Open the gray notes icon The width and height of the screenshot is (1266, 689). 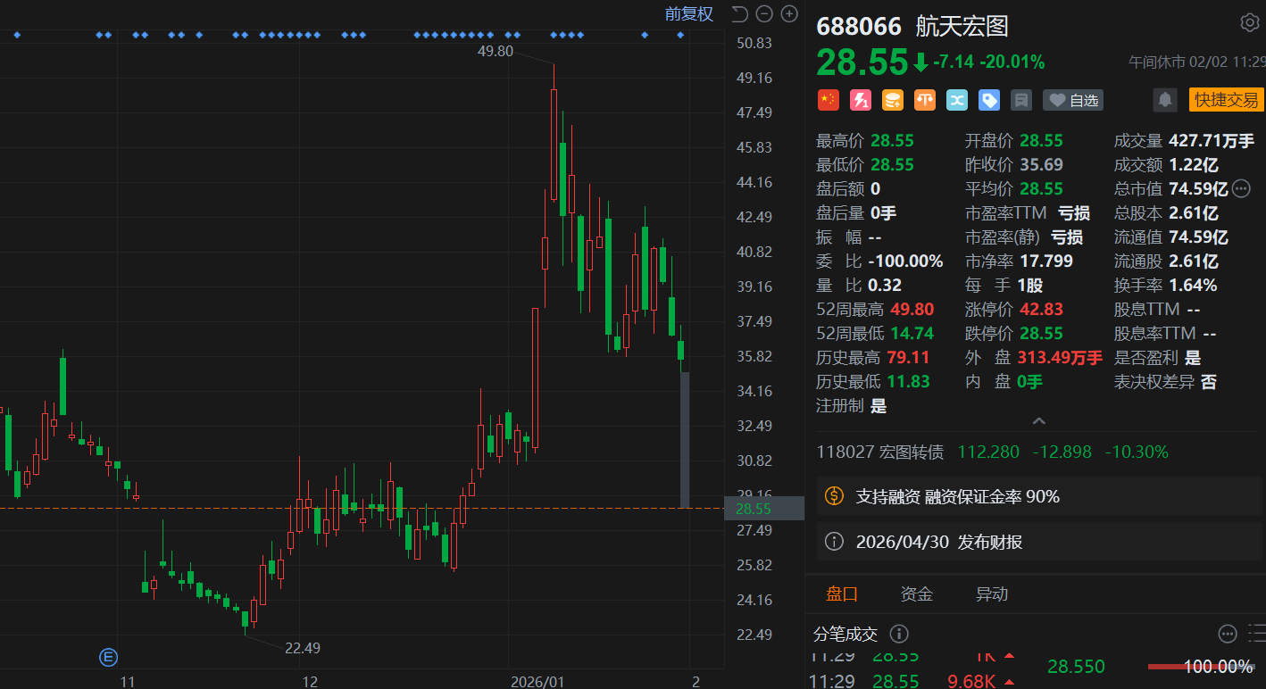[1021, 100]
